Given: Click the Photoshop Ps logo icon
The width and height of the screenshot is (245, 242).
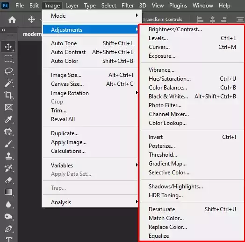Looking at the screenshot, I should [5, 6].
